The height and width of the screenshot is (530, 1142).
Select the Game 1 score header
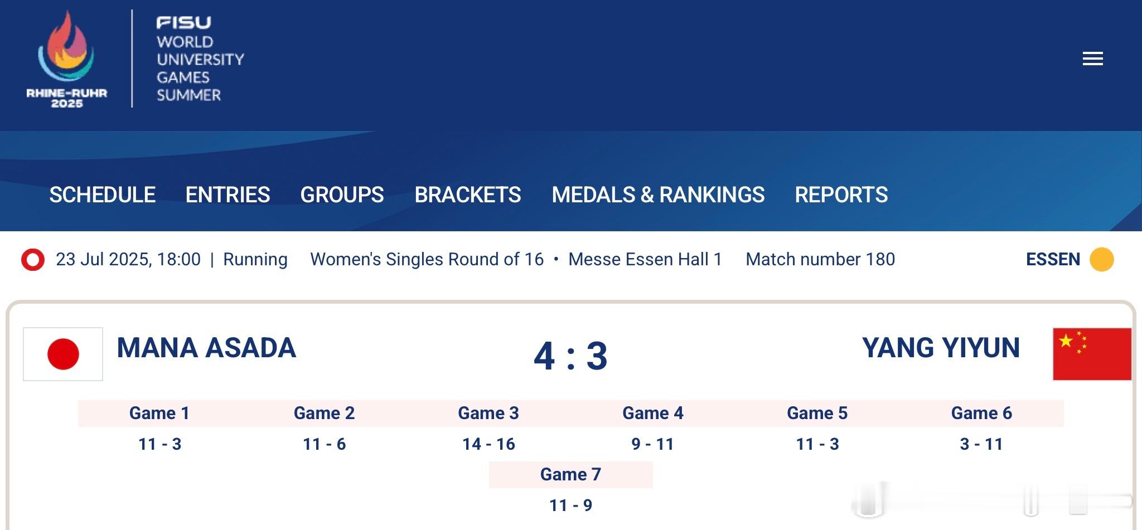point(159,413)
